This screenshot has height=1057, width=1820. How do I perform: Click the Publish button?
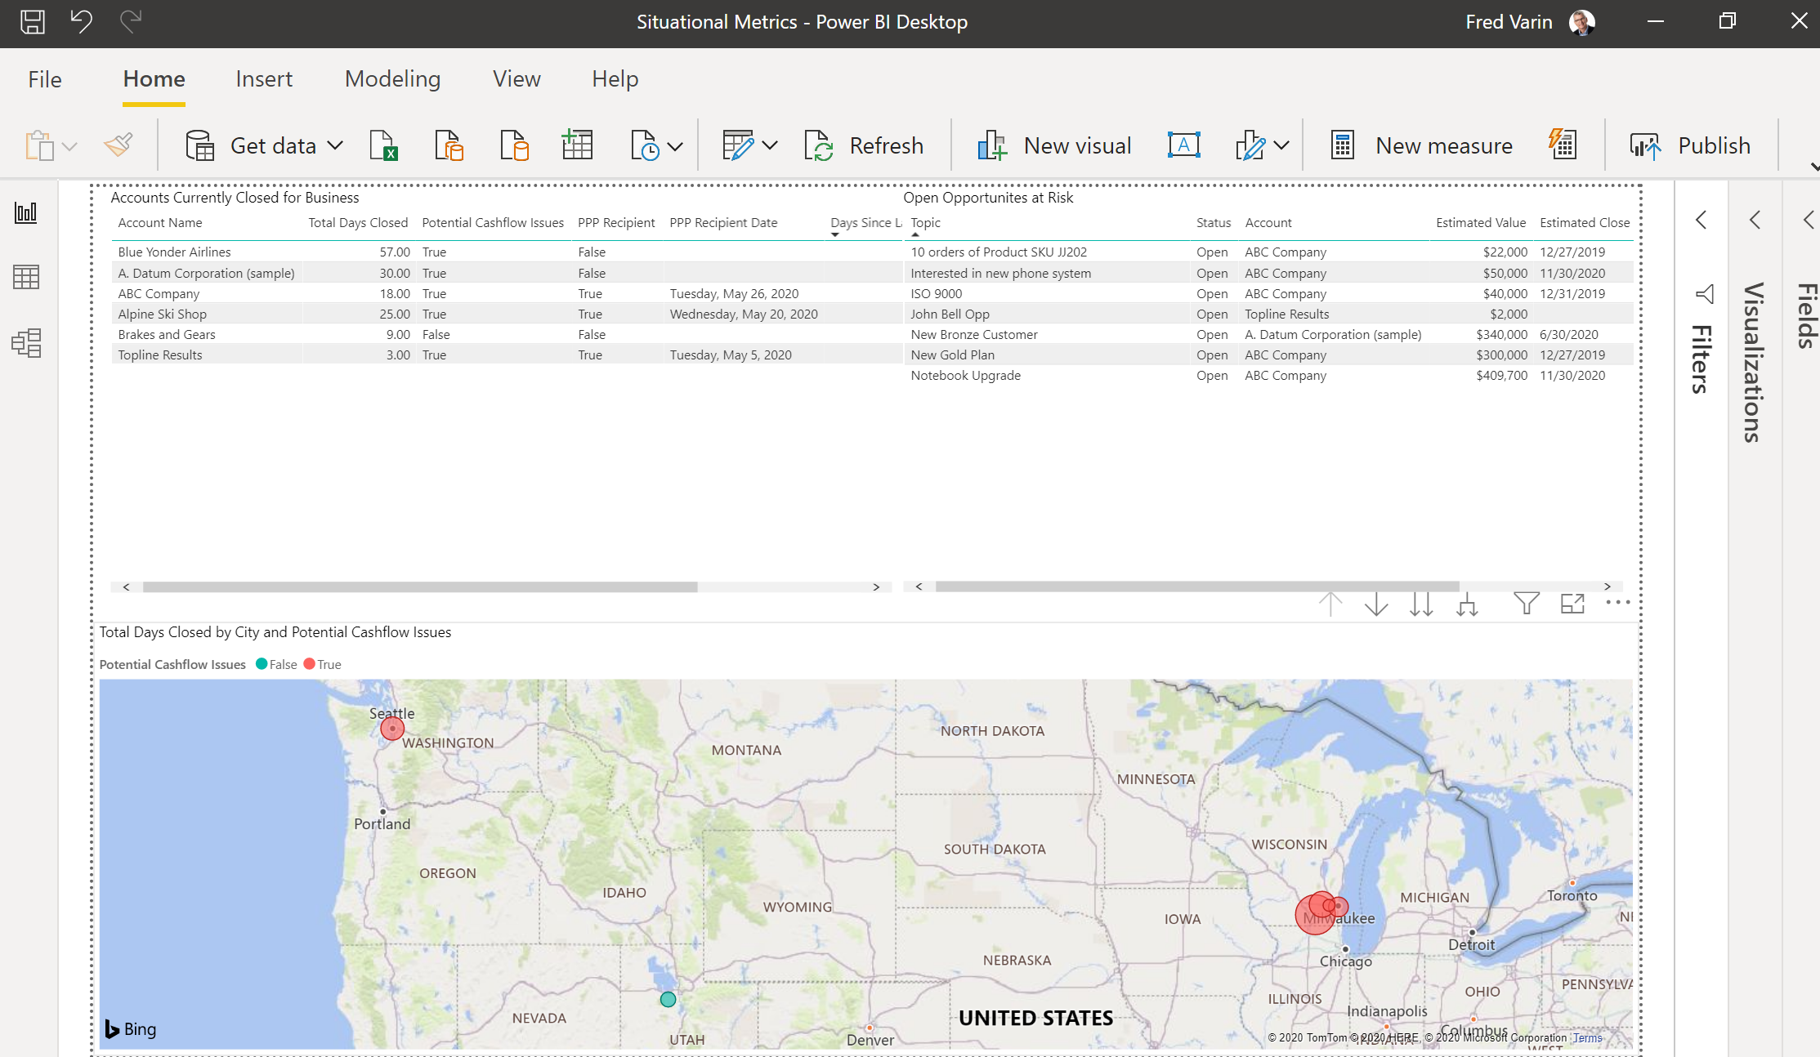pyautogui.click(x=1713, y=145)
